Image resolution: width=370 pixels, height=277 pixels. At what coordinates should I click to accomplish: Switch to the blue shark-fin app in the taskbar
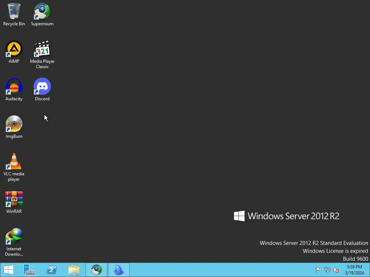(x=119, y=270)
